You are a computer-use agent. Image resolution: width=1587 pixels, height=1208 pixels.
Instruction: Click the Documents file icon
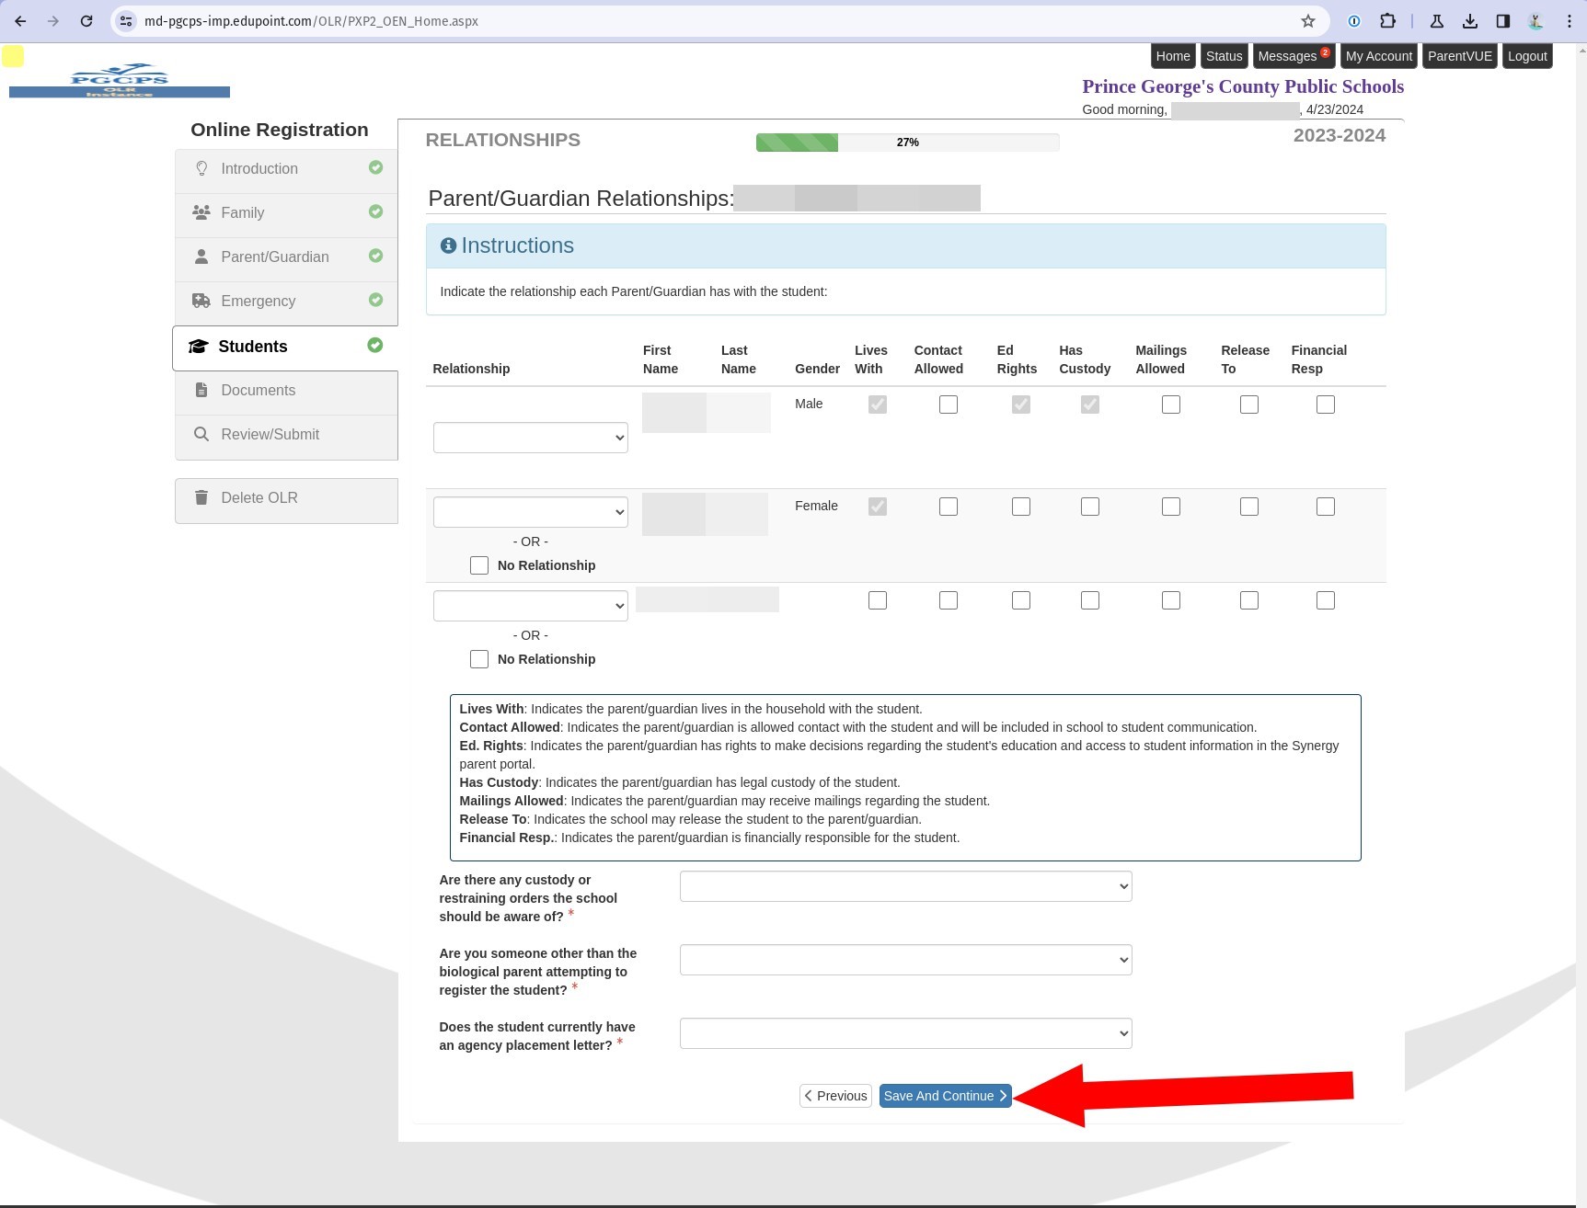(x=201, y=390)
